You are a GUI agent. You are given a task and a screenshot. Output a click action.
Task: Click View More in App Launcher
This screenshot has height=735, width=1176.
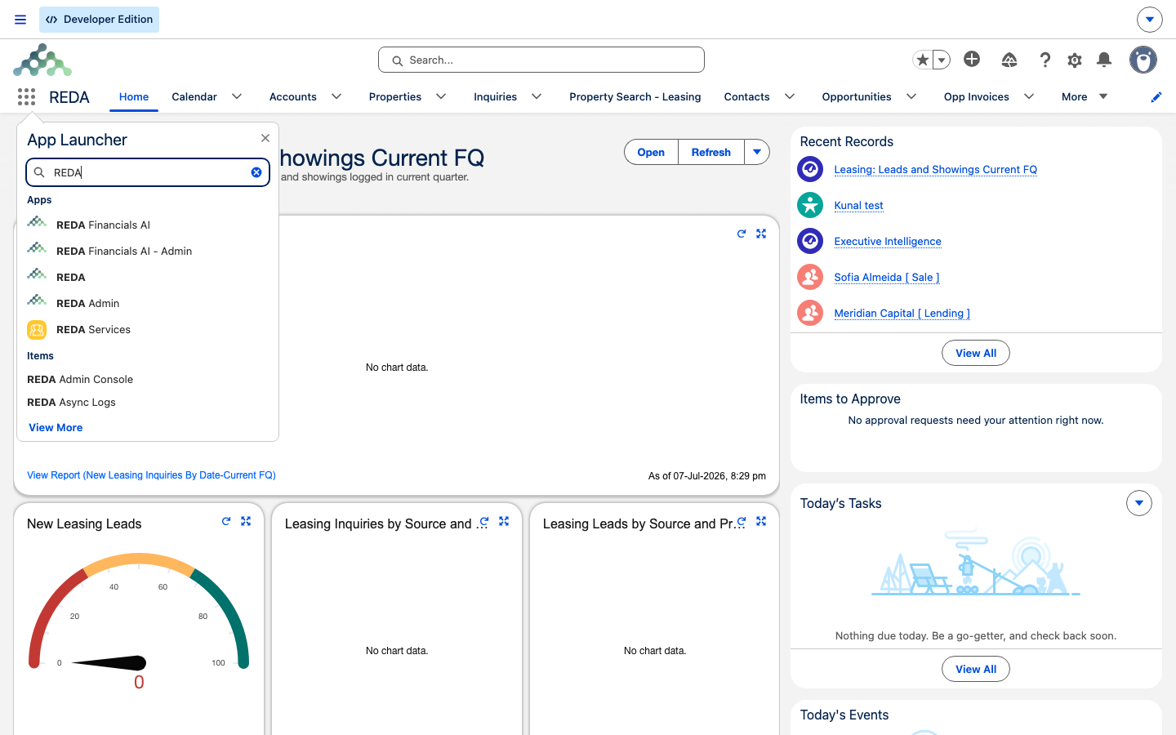[x=56, y=427]
